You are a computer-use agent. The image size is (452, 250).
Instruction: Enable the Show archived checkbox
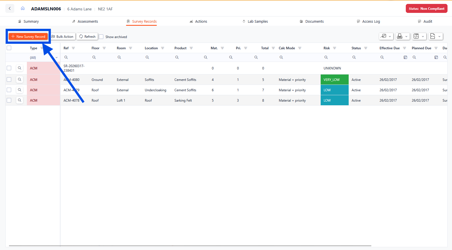click(x=101, y=37)
